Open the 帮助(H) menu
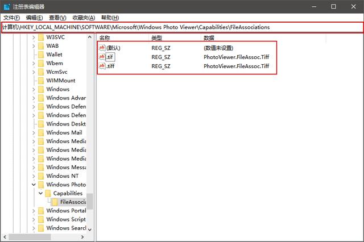 pyautogui.click(x=110, y=18)
